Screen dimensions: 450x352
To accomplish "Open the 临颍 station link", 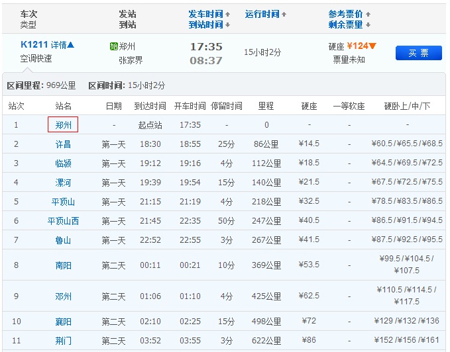I will (x=63, y=163).
